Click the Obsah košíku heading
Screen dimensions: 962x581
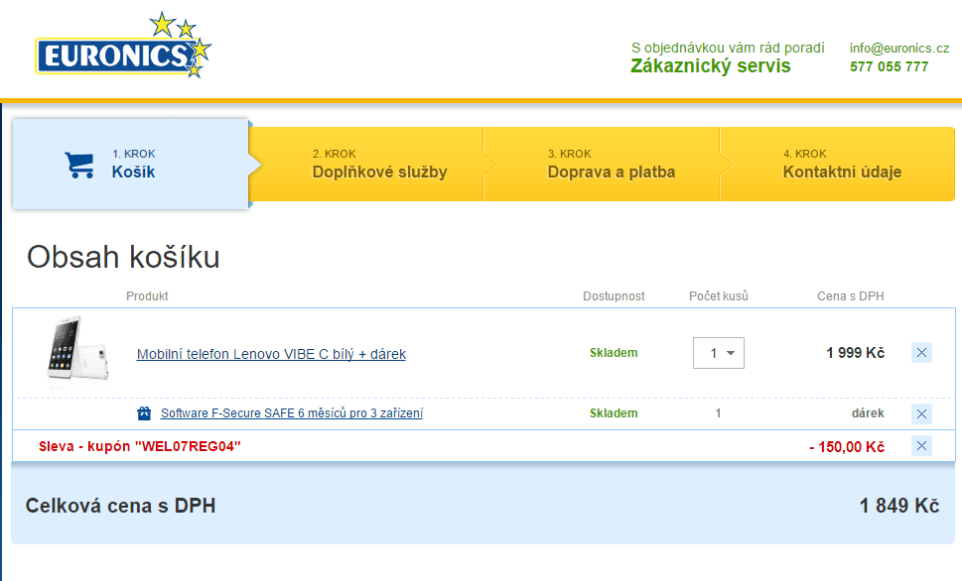point(123,257)
